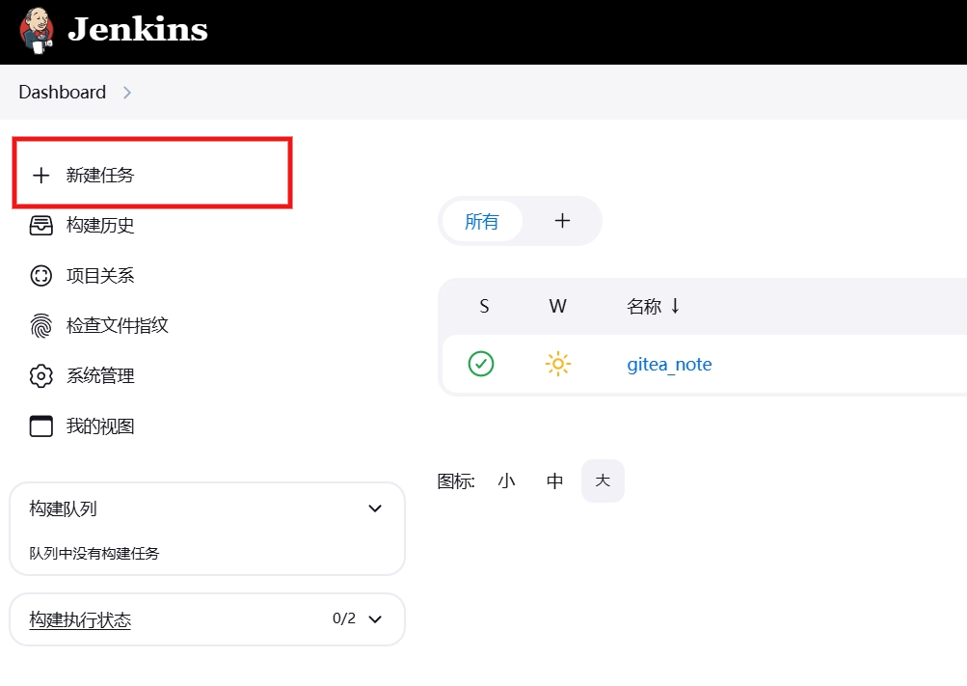Select small icon size 小
The image size is (967, 686).
506,480
